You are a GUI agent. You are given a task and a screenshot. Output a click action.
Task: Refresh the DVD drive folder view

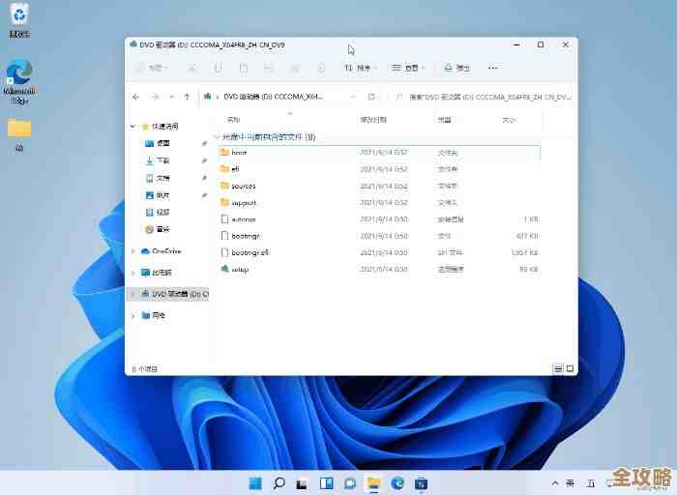click(371, 97)
